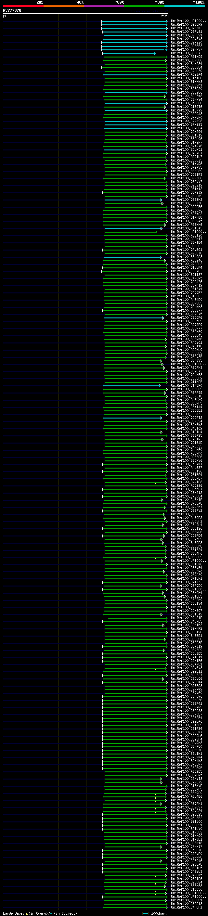Screen dimensions: 208x916
Task: Select hit label UniRef100_Q3J9M1
Action: 187,85
